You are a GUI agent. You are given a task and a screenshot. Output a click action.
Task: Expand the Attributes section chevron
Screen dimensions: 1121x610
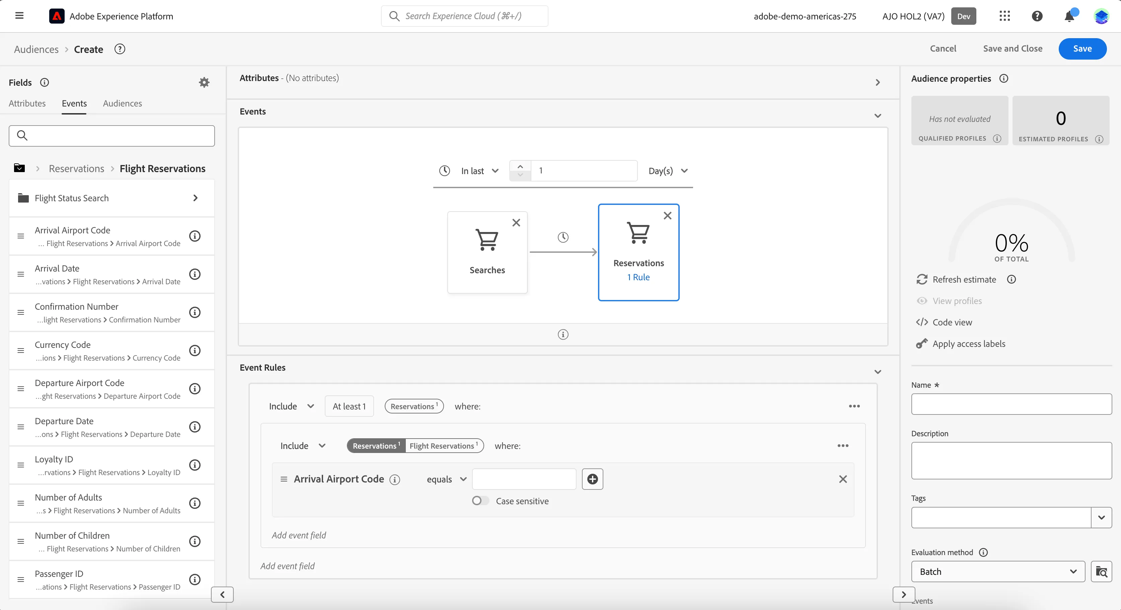[878, 82]
